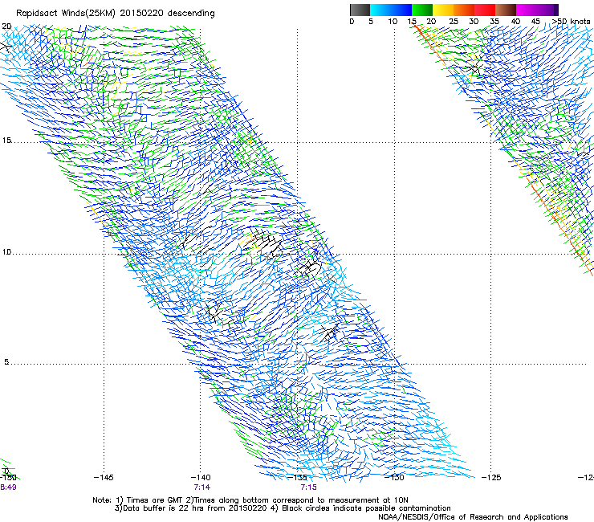Select the red 30-35 knots color segment
This screenshot has width=594, height=522.
click(485, 10)
